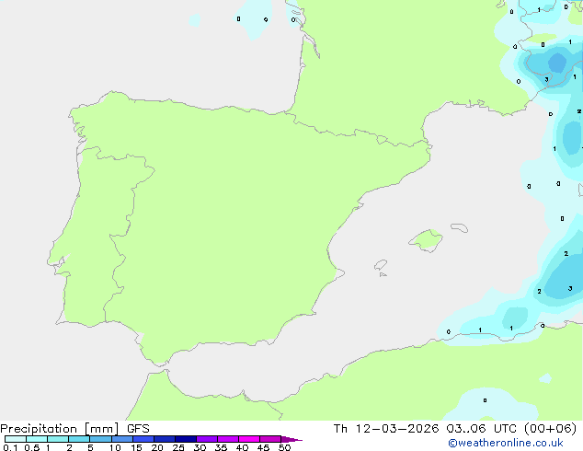The width and height of the screenshot is (583, 451).
Task: Select the 5–10 mm legend swatch
Action: click(x=100, y=439)
